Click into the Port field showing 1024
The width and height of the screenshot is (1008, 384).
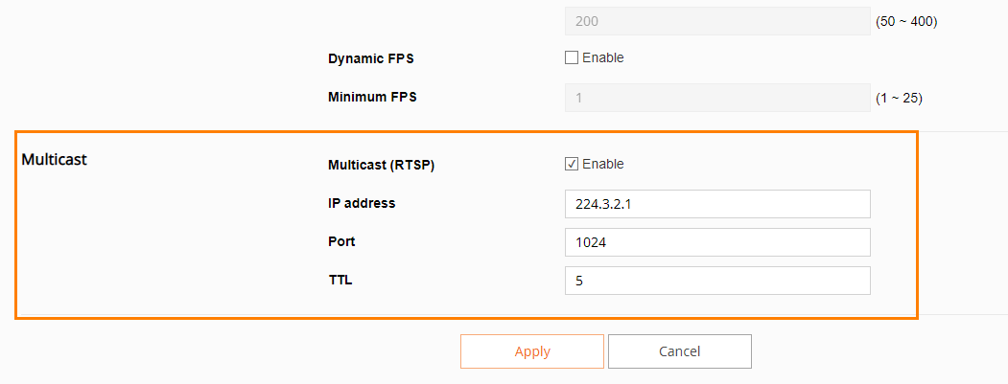point(717,242)
